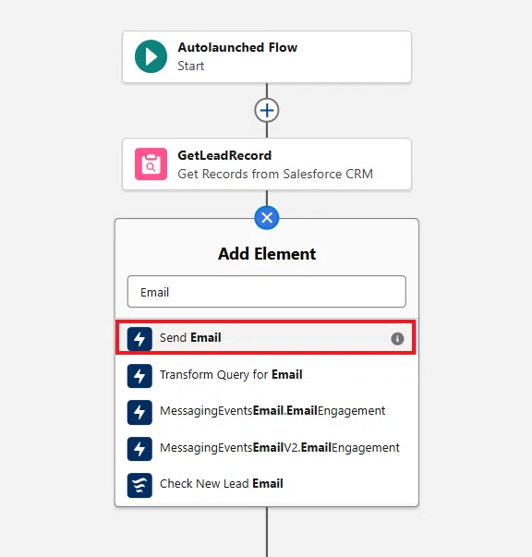The width and height of the screenshot is (532, 557).
Task: Click the Send Email info icon
Action: pos(397,338)
